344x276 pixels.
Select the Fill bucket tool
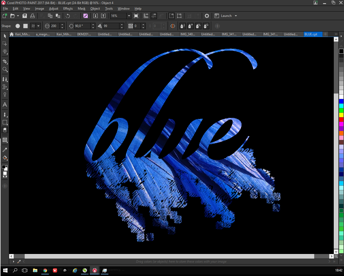5,158
